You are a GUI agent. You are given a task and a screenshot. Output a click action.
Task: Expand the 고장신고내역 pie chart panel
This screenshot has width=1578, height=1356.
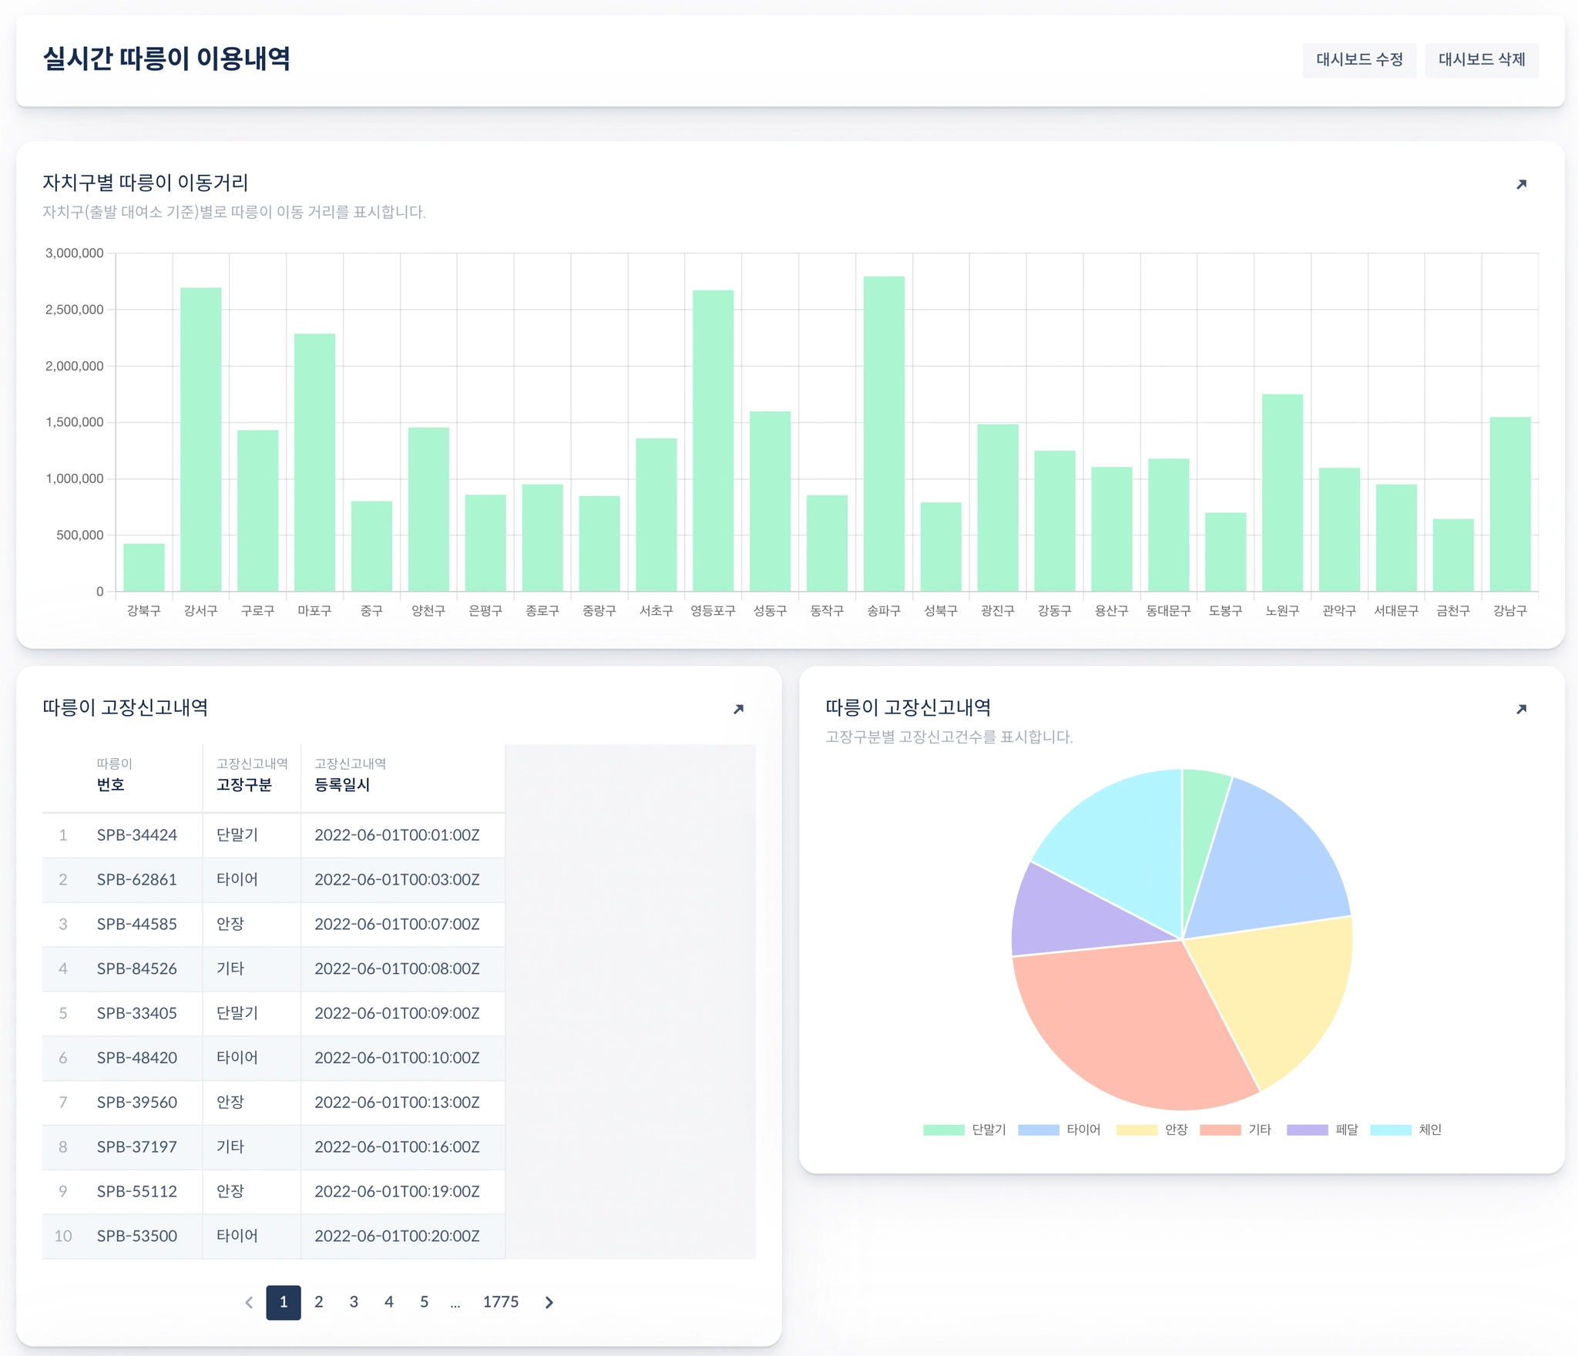pyautogui.click(x=1521, y=709)
